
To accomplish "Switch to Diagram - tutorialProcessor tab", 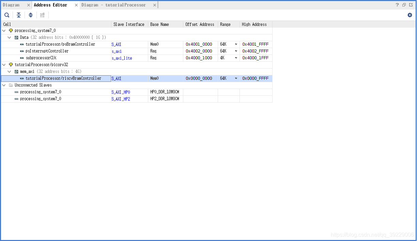I will pos(113,5).
